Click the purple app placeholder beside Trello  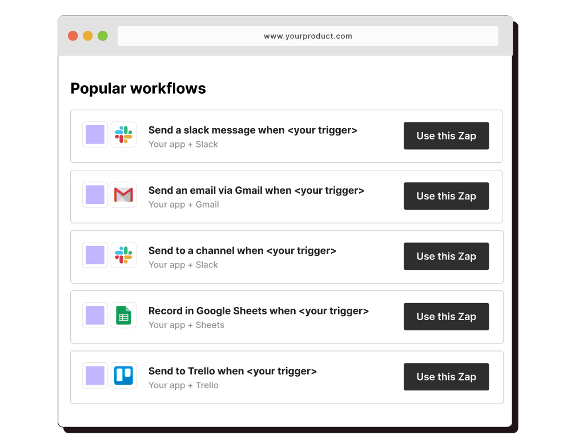click(x=95, y=375)
